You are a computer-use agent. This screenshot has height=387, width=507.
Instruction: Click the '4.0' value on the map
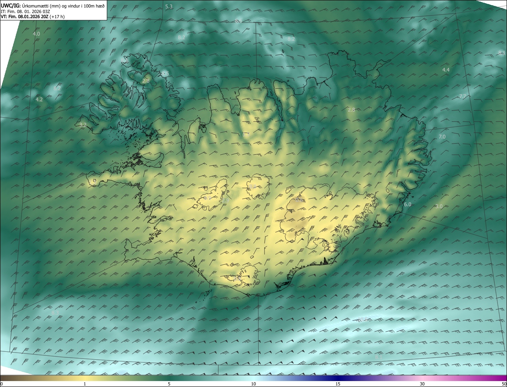click(36, 34)
